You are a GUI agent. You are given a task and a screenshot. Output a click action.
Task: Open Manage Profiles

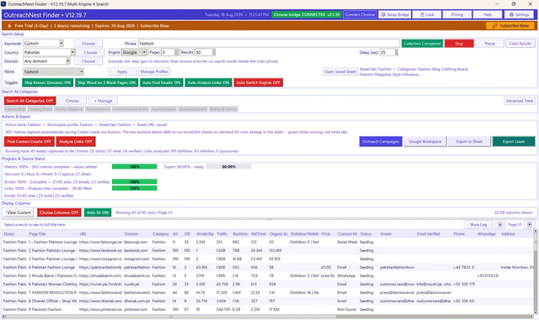tap(154, 72)
